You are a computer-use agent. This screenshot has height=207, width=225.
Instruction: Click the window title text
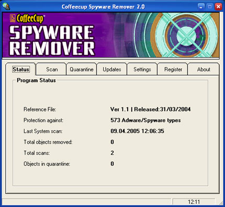click(103, 7)
